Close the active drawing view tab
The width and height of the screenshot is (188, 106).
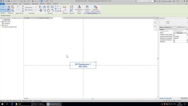(x=62, y=18)
